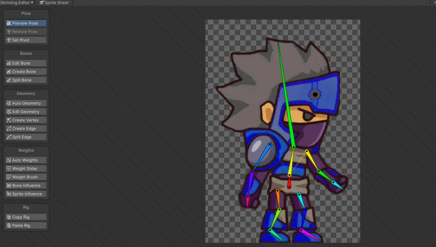The image size is (436, 247).
Task: Select the Split Edge tool
Action: tap(26, 137)
